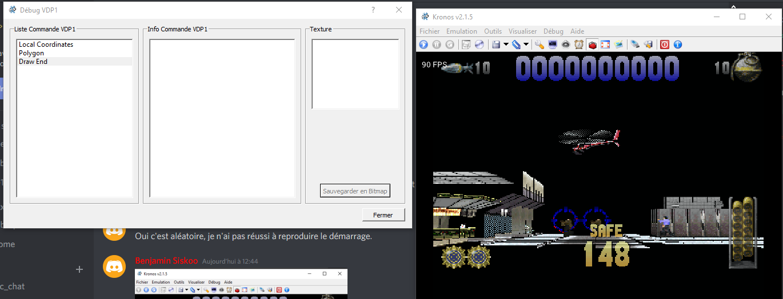
Task: Click the grey Reset emulation toolbar icon
Action: (x=450, y=45)
